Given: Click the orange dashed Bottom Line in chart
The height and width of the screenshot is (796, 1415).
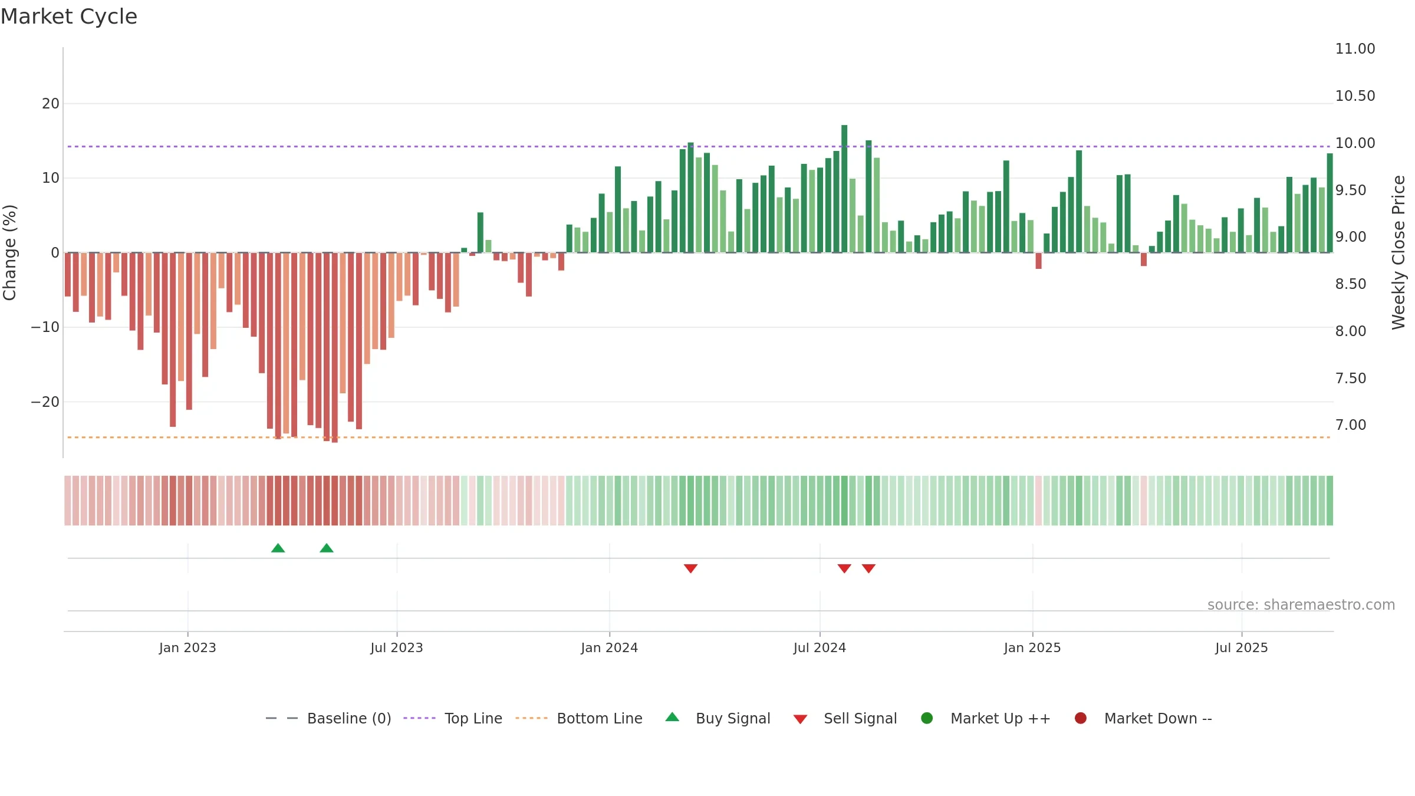Looking at the screenshot, I should (699, 438).
